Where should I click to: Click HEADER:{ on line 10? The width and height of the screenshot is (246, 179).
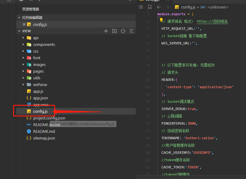point(170,80)
